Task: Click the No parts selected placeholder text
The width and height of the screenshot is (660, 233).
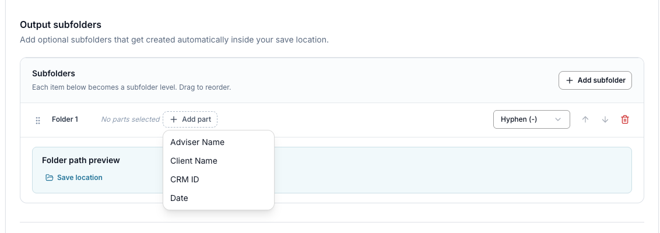Action: point(131,119)
